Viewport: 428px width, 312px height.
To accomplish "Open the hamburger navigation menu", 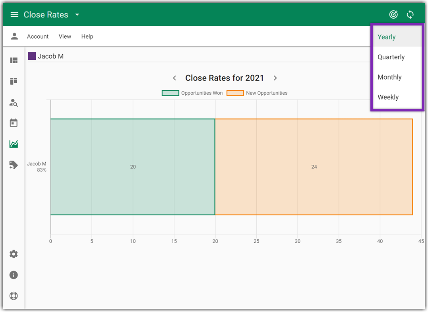I will [14, 14].
